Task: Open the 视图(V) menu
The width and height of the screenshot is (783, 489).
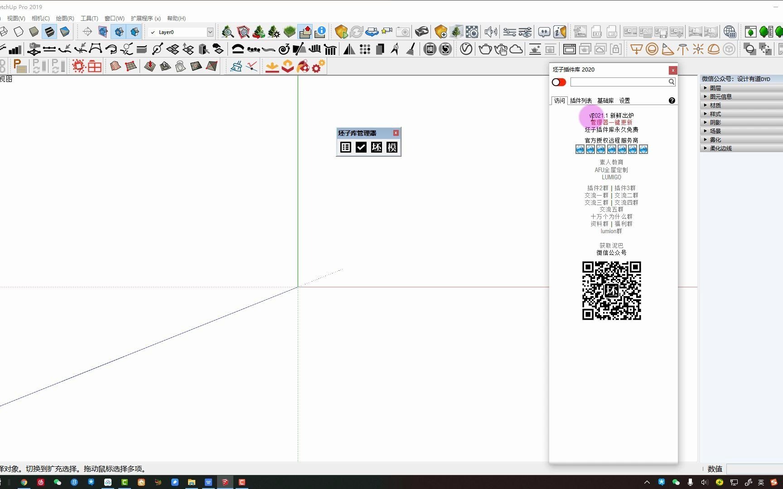Action: click(16, 19)
